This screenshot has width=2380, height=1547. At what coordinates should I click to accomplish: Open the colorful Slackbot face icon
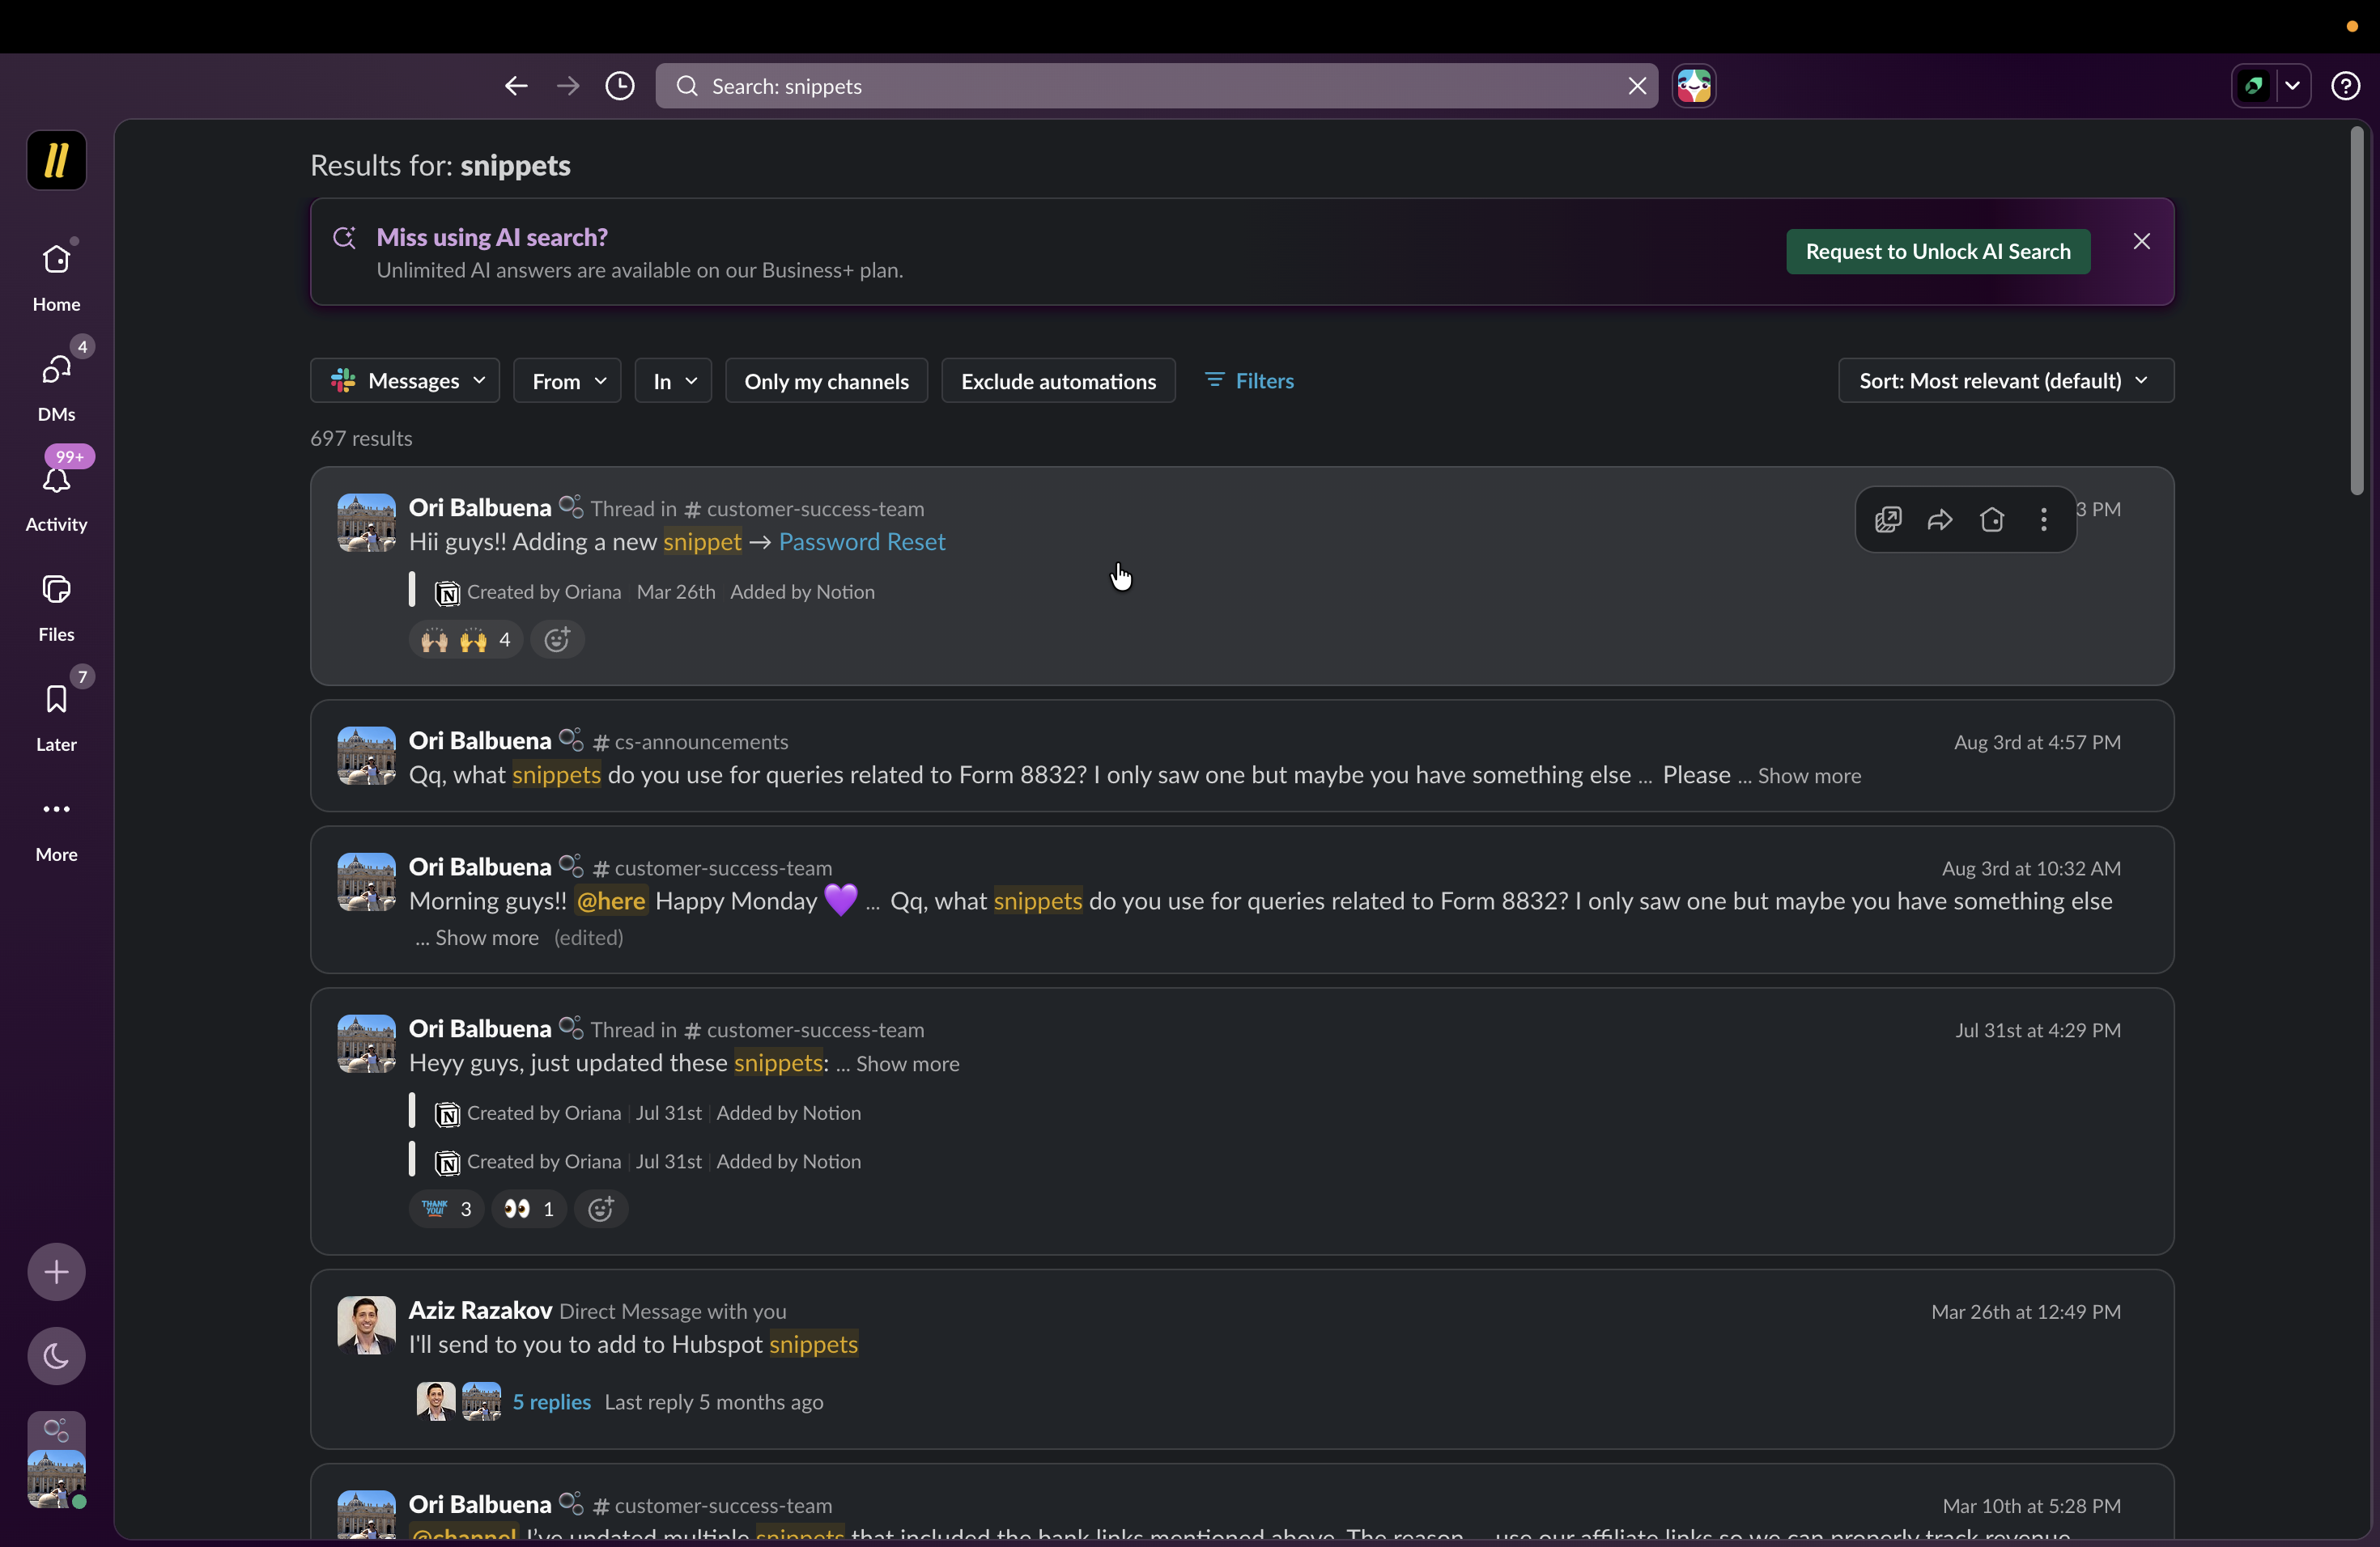point(1694,86)
